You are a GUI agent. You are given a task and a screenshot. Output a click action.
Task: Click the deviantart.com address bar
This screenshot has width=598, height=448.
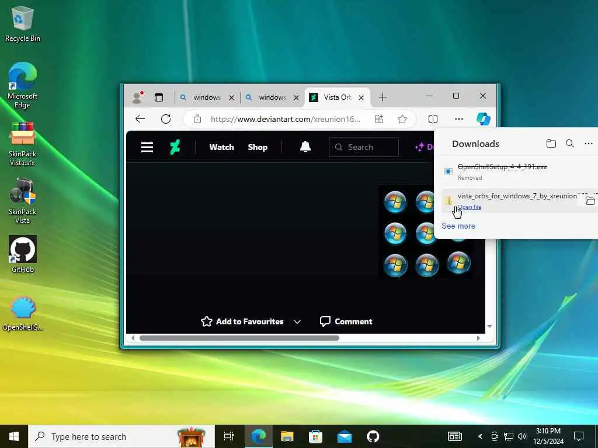click(x=285, y=119)
